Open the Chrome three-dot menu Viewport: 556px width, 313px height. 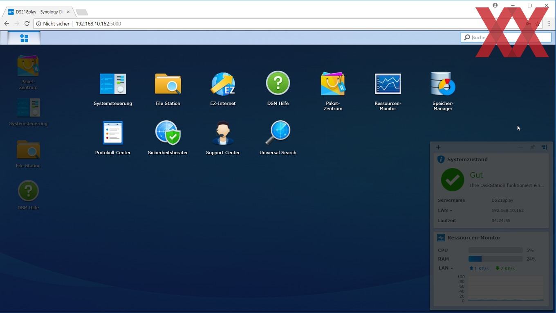549,24
